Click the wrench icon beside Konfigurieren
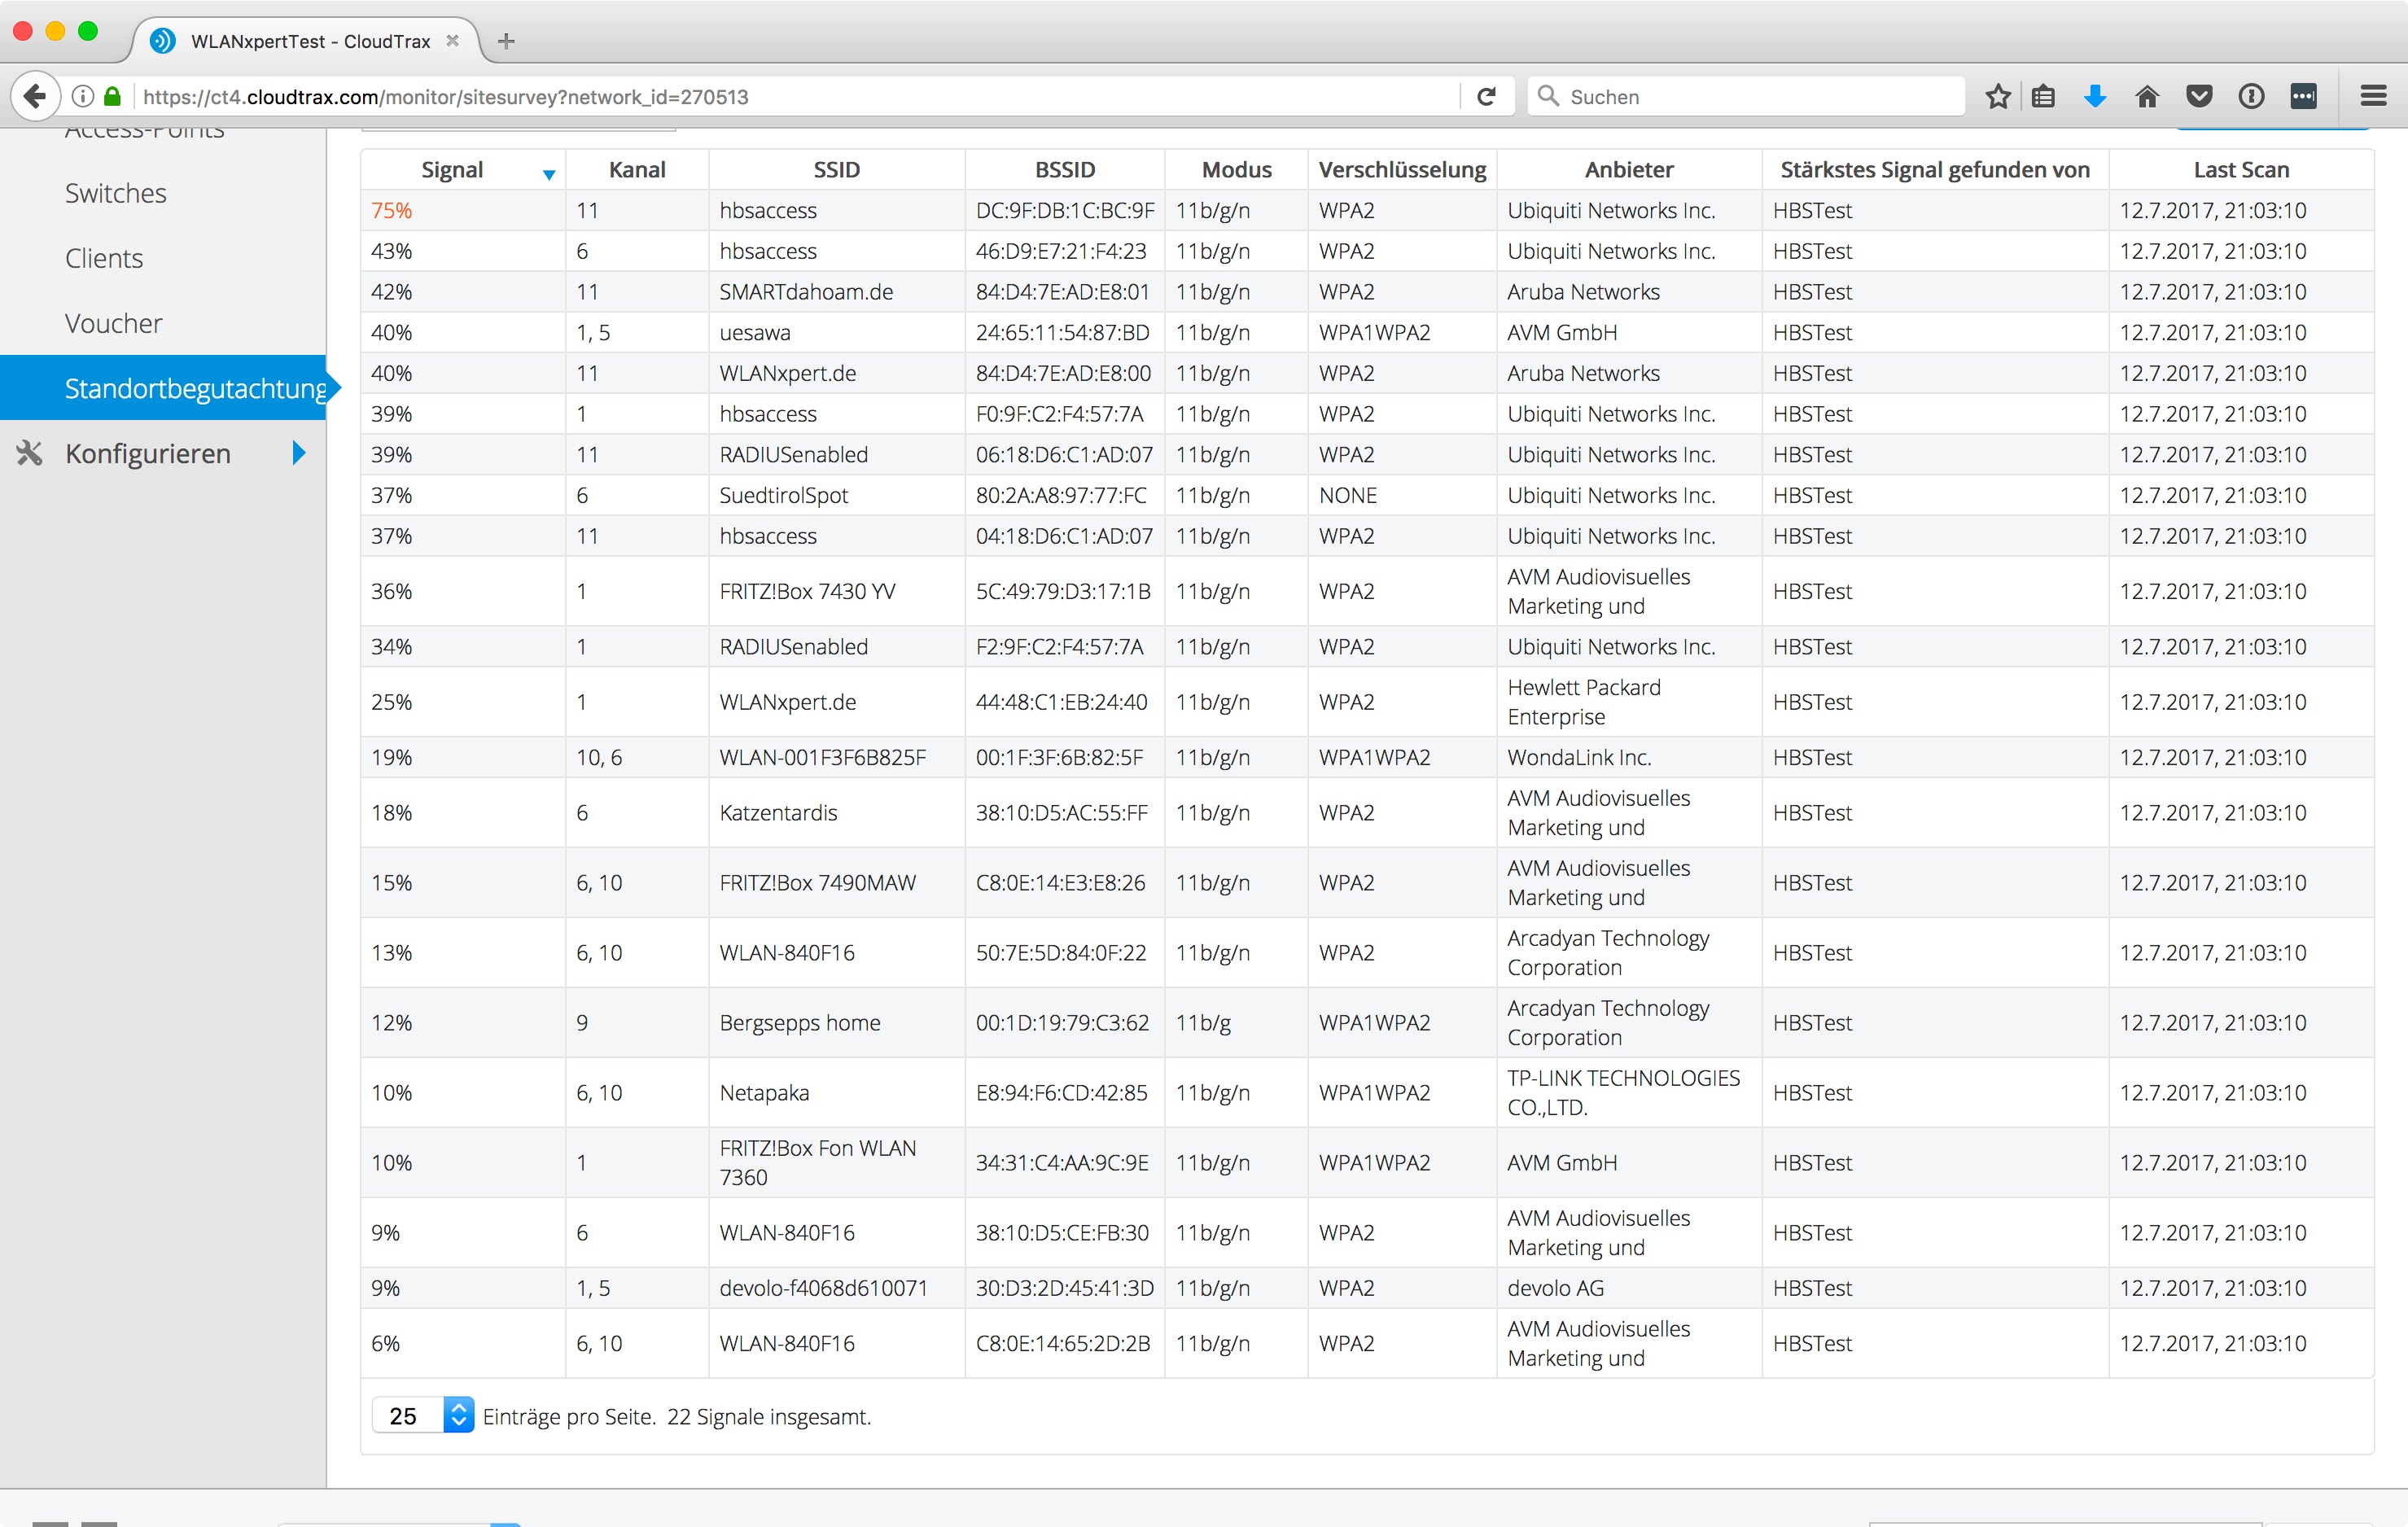This screenshot has height=1527, width=2408. [x=30, y=453]
